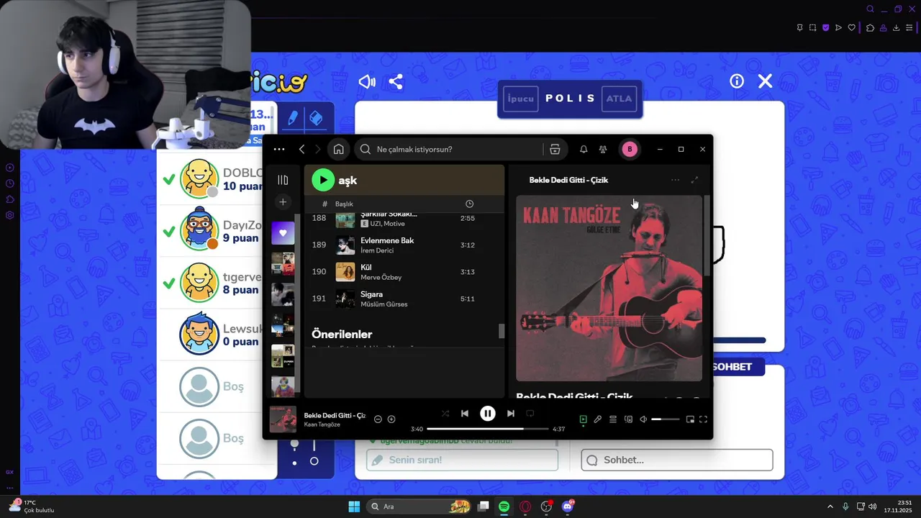
Task: Select the eraser drawing tool
Action: click(x=315, y=118)
